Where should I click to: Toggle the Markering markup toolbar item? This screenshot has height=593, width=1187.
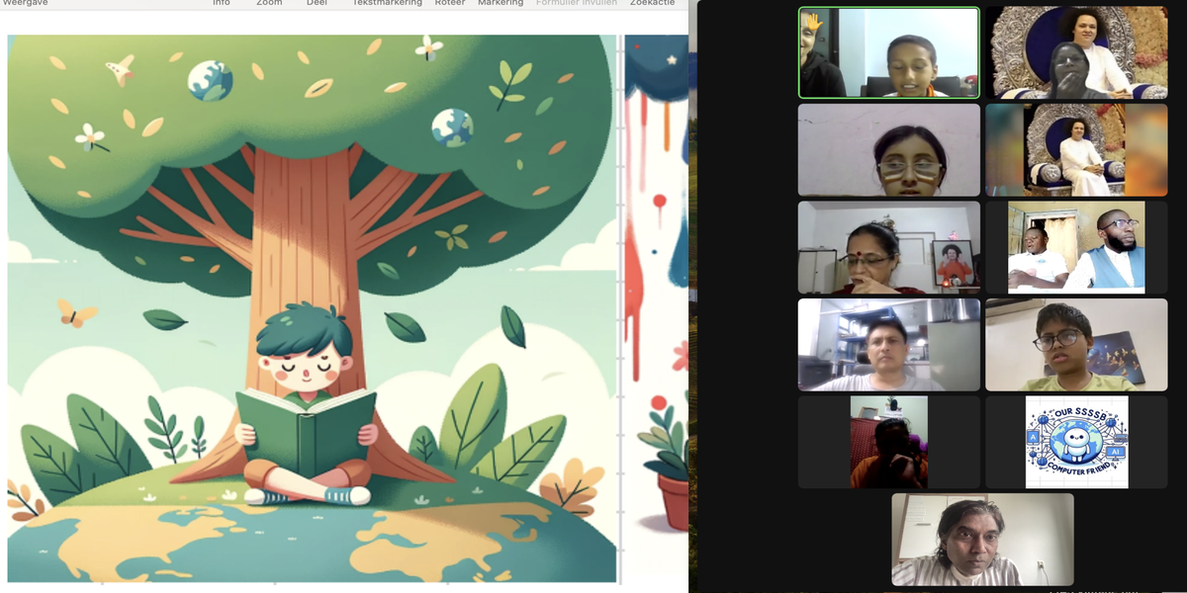click(501, 3)
